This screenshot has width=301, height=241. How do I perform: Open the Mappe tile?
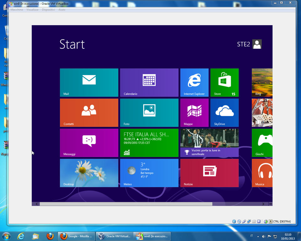194,113
